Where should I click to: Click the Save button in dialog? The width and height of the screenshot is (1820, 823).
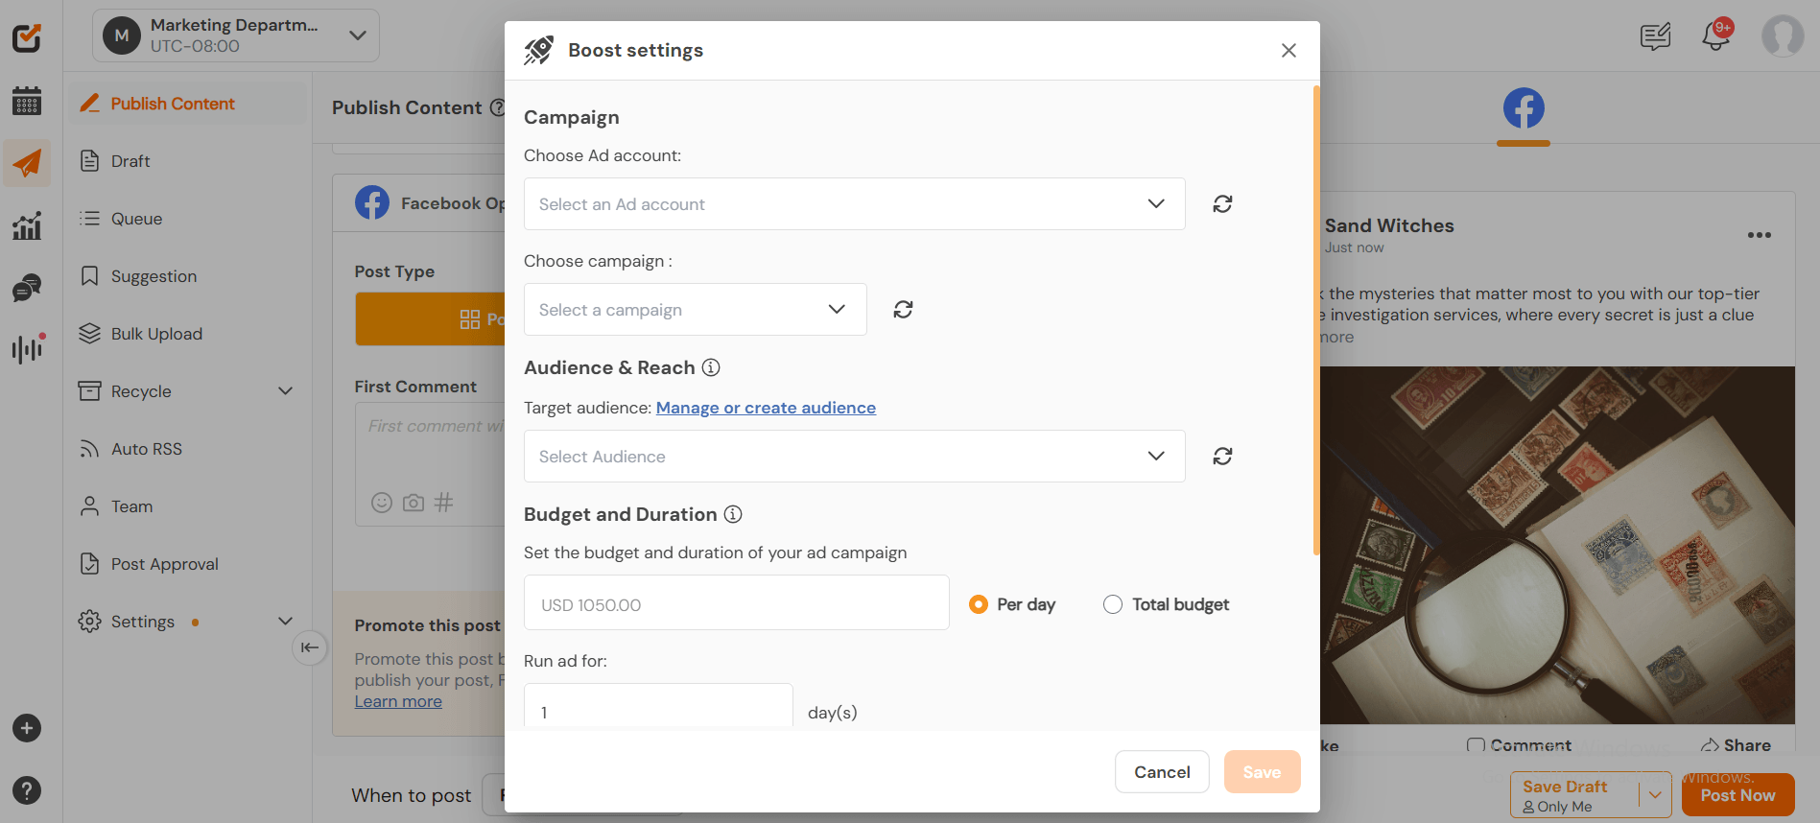(x=1262, y=771)
